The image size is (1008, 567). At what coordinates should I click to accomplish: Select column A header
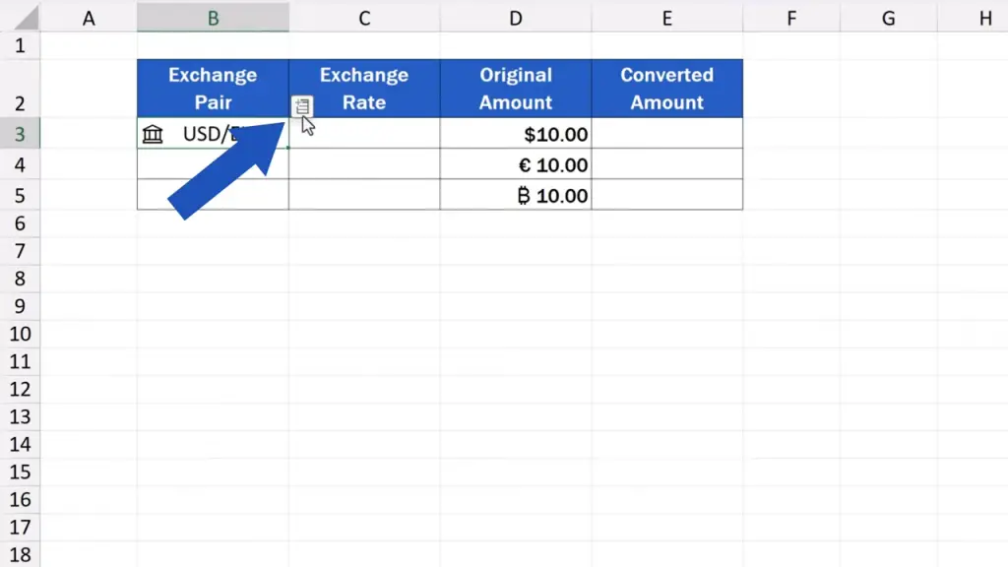[89, 17]
